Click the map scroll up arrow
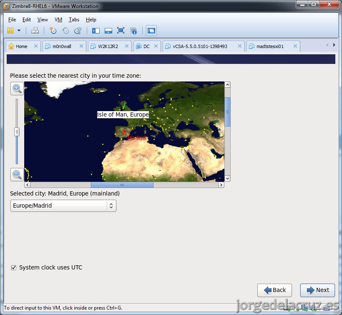 227,84
